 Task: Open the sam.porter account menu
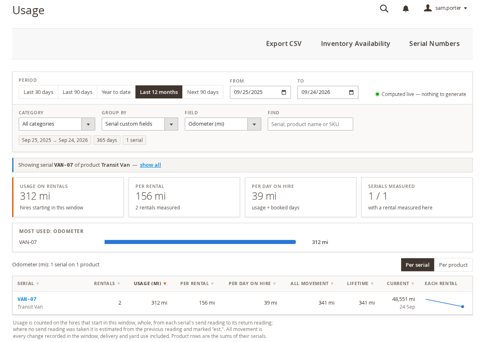tap(446, 8)
